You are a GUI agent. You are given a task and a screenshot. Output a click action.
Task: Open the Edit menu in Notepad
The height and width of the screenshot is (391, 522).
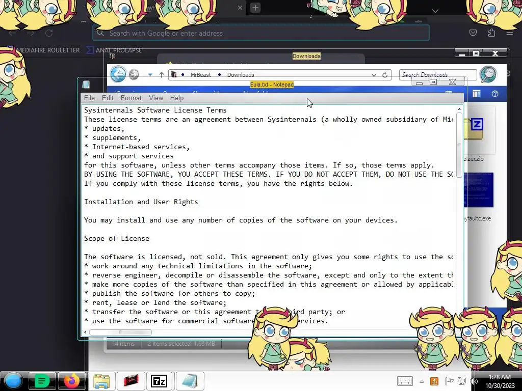pyautogui.click(x=108, y=98)
